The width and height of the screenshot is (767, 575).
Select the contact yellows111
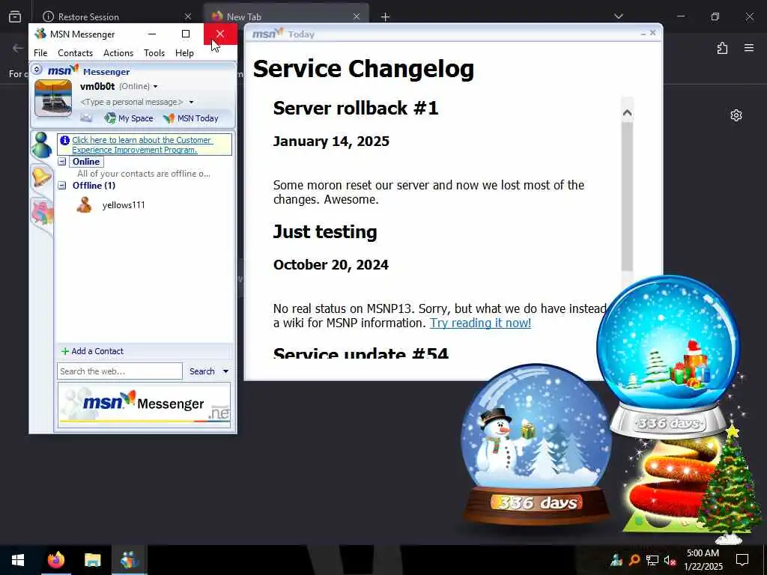[124, 205]
